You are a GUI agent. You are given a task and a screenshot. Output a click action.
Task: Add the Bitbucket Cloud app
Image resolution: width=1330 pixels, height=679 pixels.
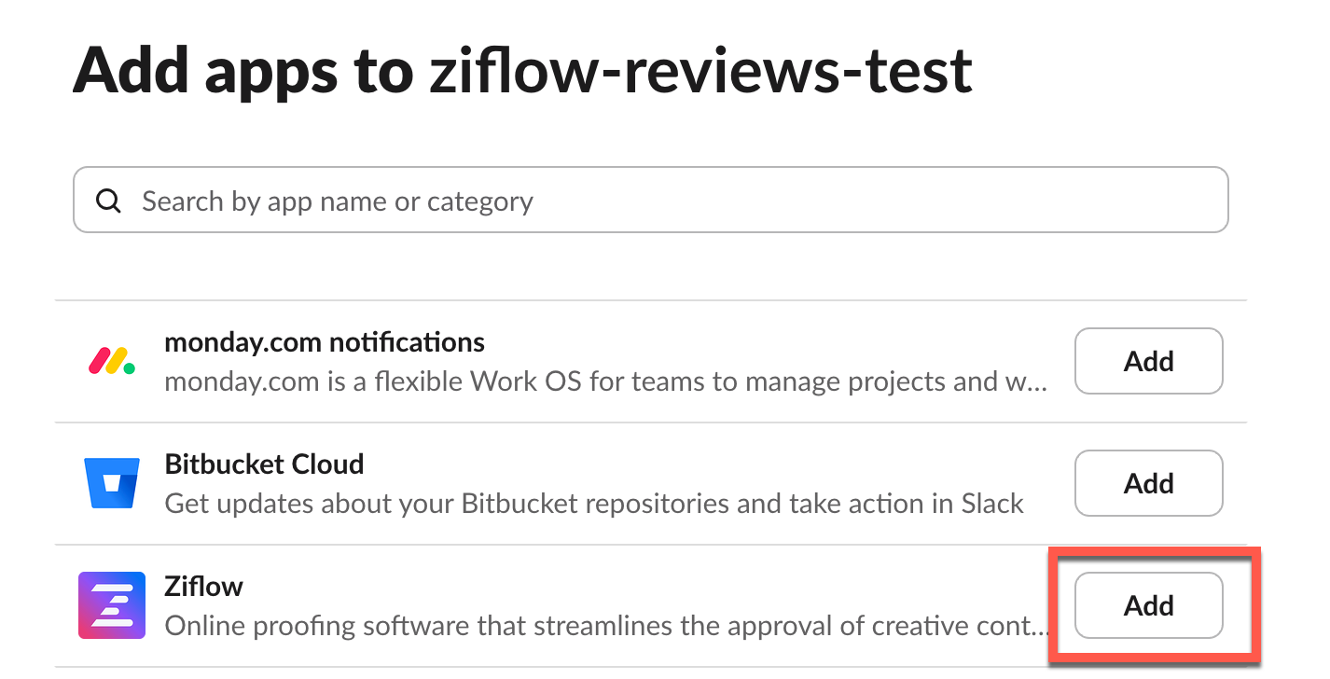[x=1148, y=483]
